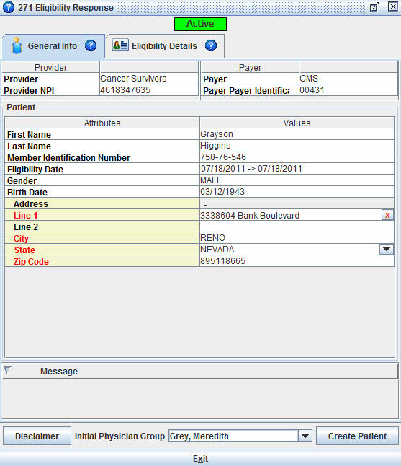The image size is (401, 466).
Task: Click the Message header bar
Action: coord(200,371)
